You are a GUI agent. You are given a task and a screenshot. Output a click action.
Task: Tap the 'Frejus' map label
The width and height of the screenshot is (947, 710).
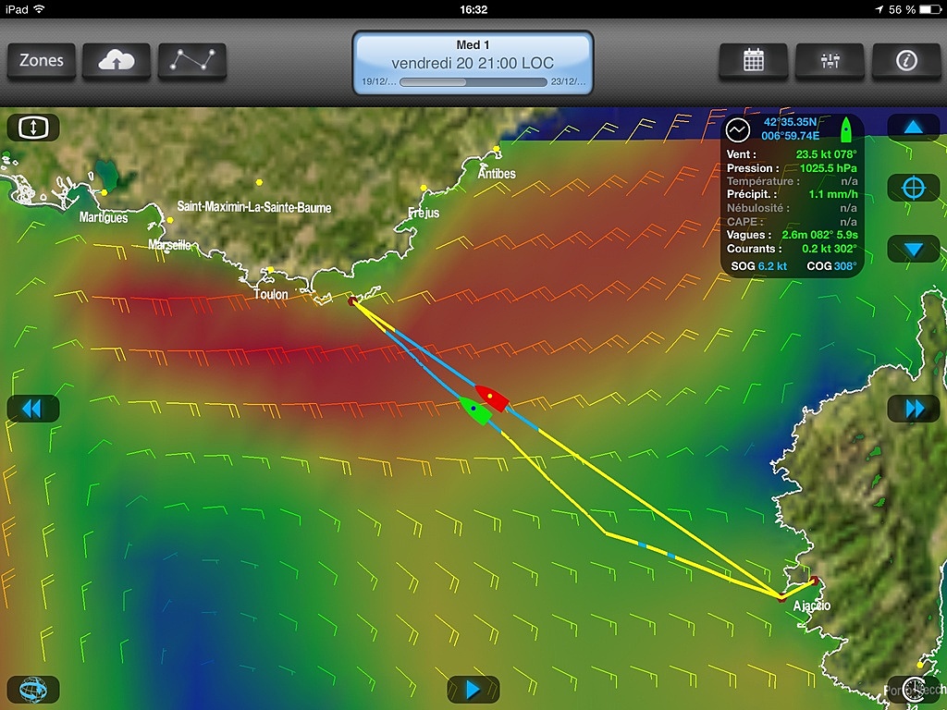[424, 213]
